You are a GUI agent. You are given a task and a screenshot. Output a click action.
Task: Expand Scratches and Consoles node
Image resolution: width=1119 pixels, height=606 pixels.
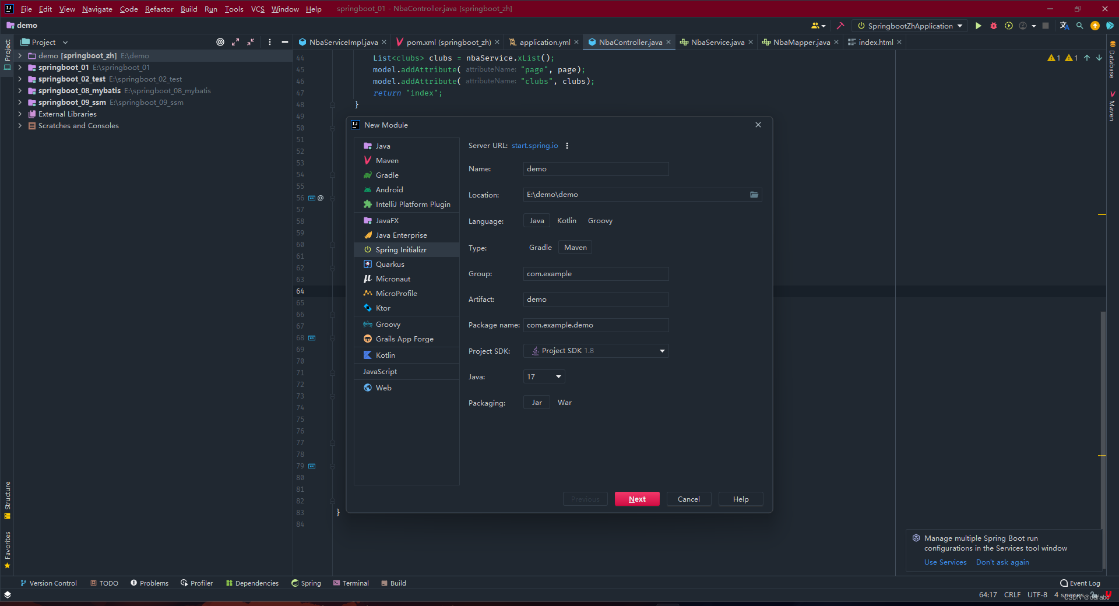click(x=20, y=126)
